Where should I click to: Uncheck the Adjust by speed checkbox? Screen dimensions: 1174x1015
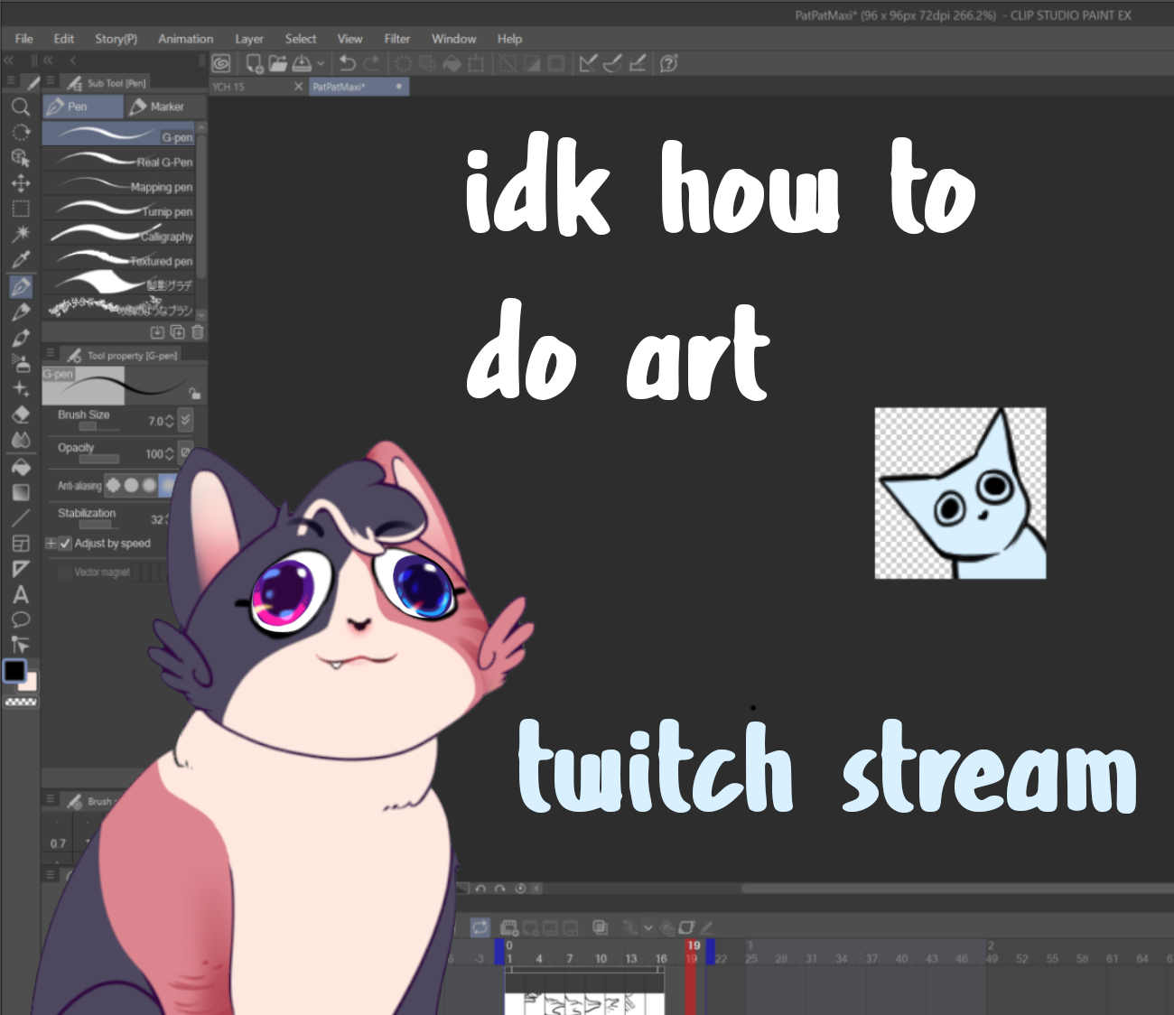(65, 544)
